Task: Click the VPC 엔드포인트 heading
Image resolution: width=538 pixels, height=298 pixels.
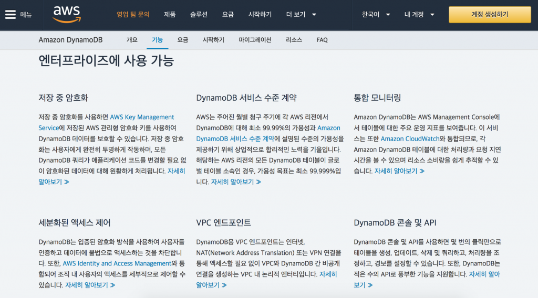Action: [x=223, y=222]
